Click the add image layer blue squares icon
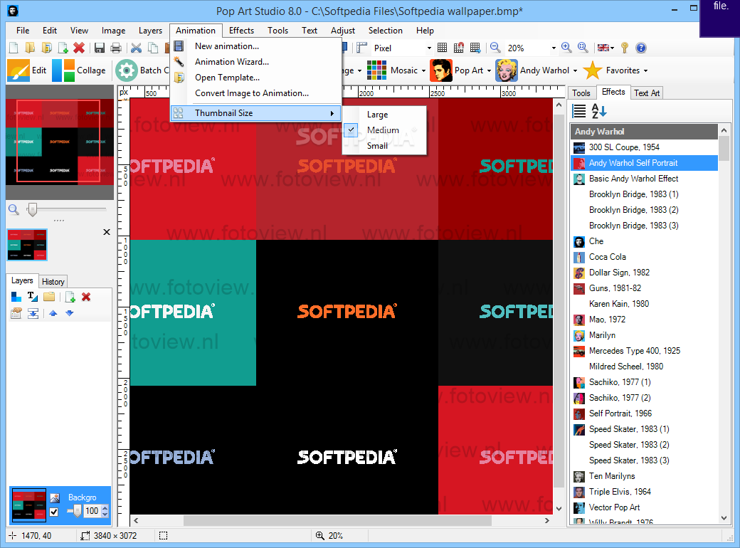The width and height of the screenshot is (740, 548). (x=16, y=297)
